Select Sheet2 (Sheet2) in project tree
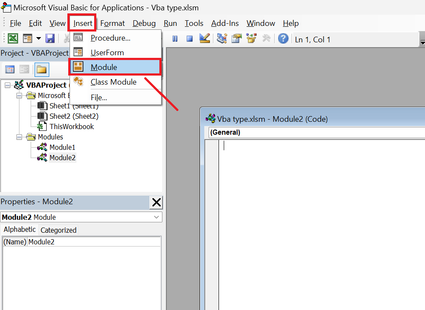This screenshot has width=425, height=310. click(x=74, y=116)
